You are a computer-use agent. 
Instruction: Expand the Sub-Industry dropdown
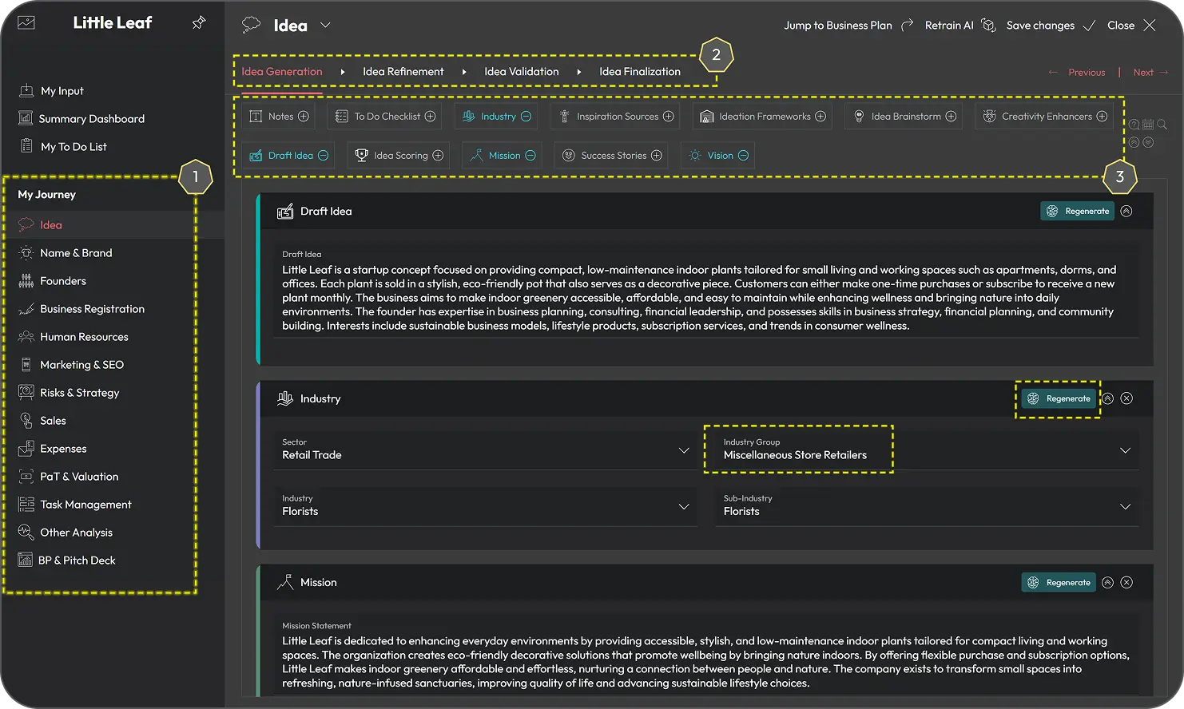927,506
